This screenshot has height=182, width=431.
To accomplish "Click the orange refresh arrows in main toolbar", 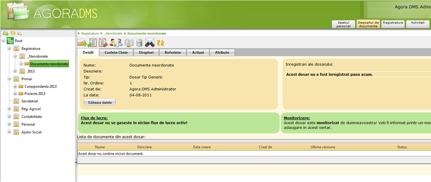I will pos(160,43).
